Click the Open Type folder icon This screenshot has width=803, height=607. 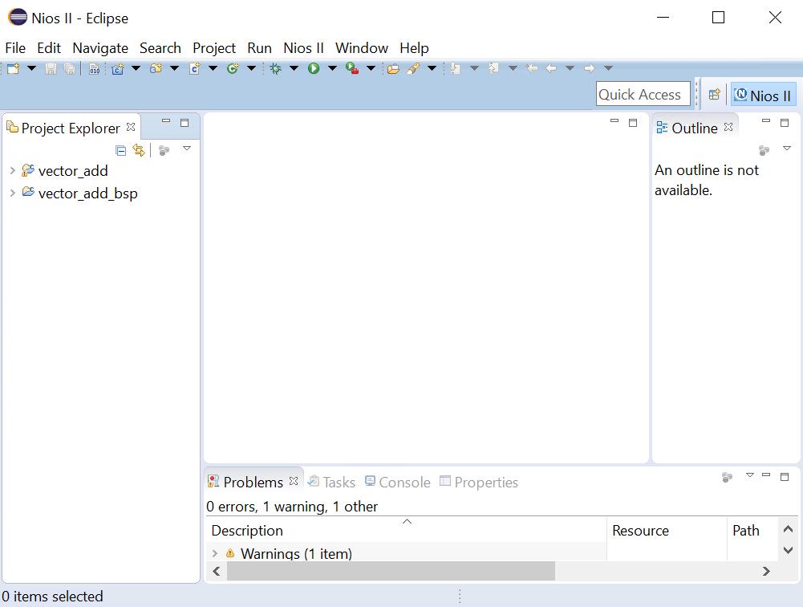tap(393, 68)
